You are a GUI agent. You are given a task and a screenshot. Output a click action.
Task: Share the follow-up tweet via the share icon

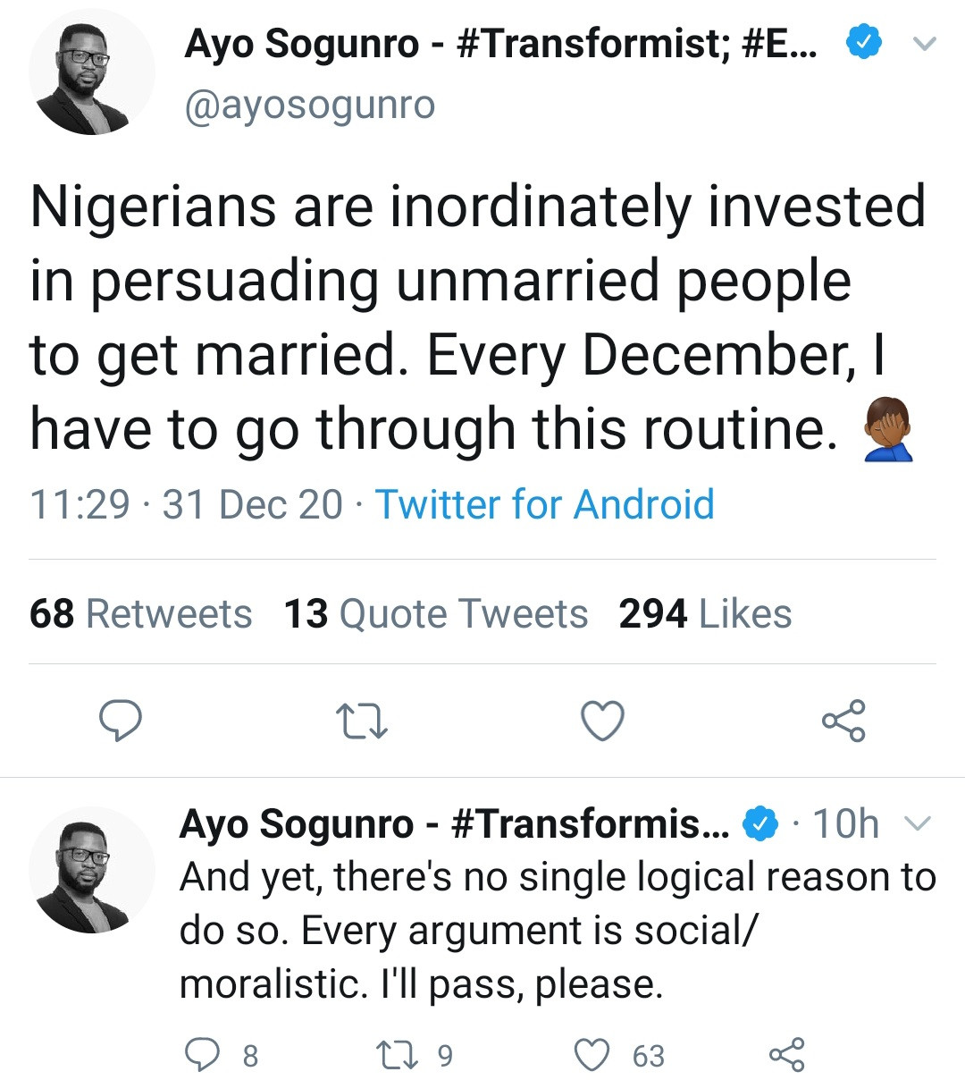pyautogui.click(x=786, y=1055)
